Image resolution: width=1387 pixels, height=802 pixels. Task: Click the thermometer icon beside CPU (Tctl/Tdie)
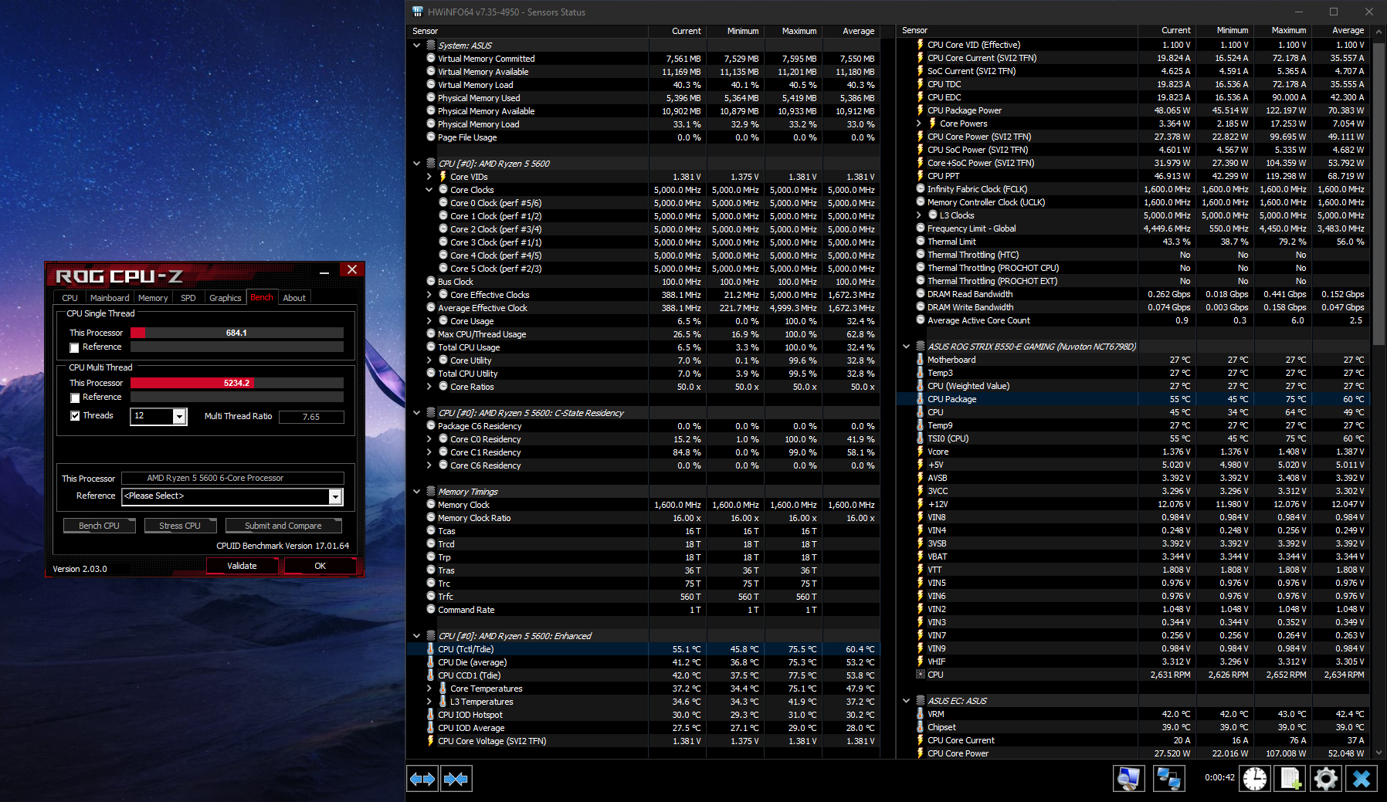pos(431,649)
